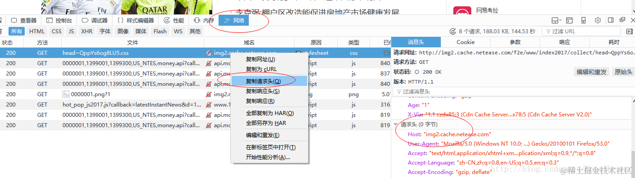Click the 原始头 raw headers button
This screenshot has height=178, width=635.
pyautogui.click(x=623, y=72)
